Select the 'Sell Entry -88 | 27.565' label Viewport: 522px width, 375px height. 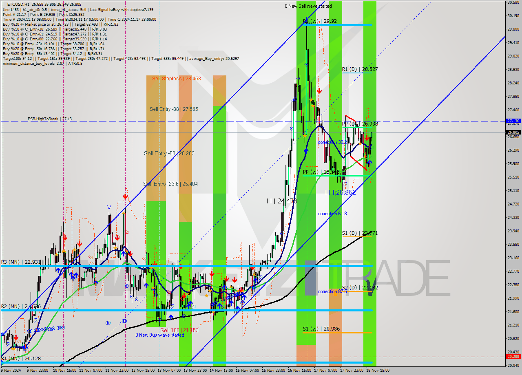coord(174,109)
